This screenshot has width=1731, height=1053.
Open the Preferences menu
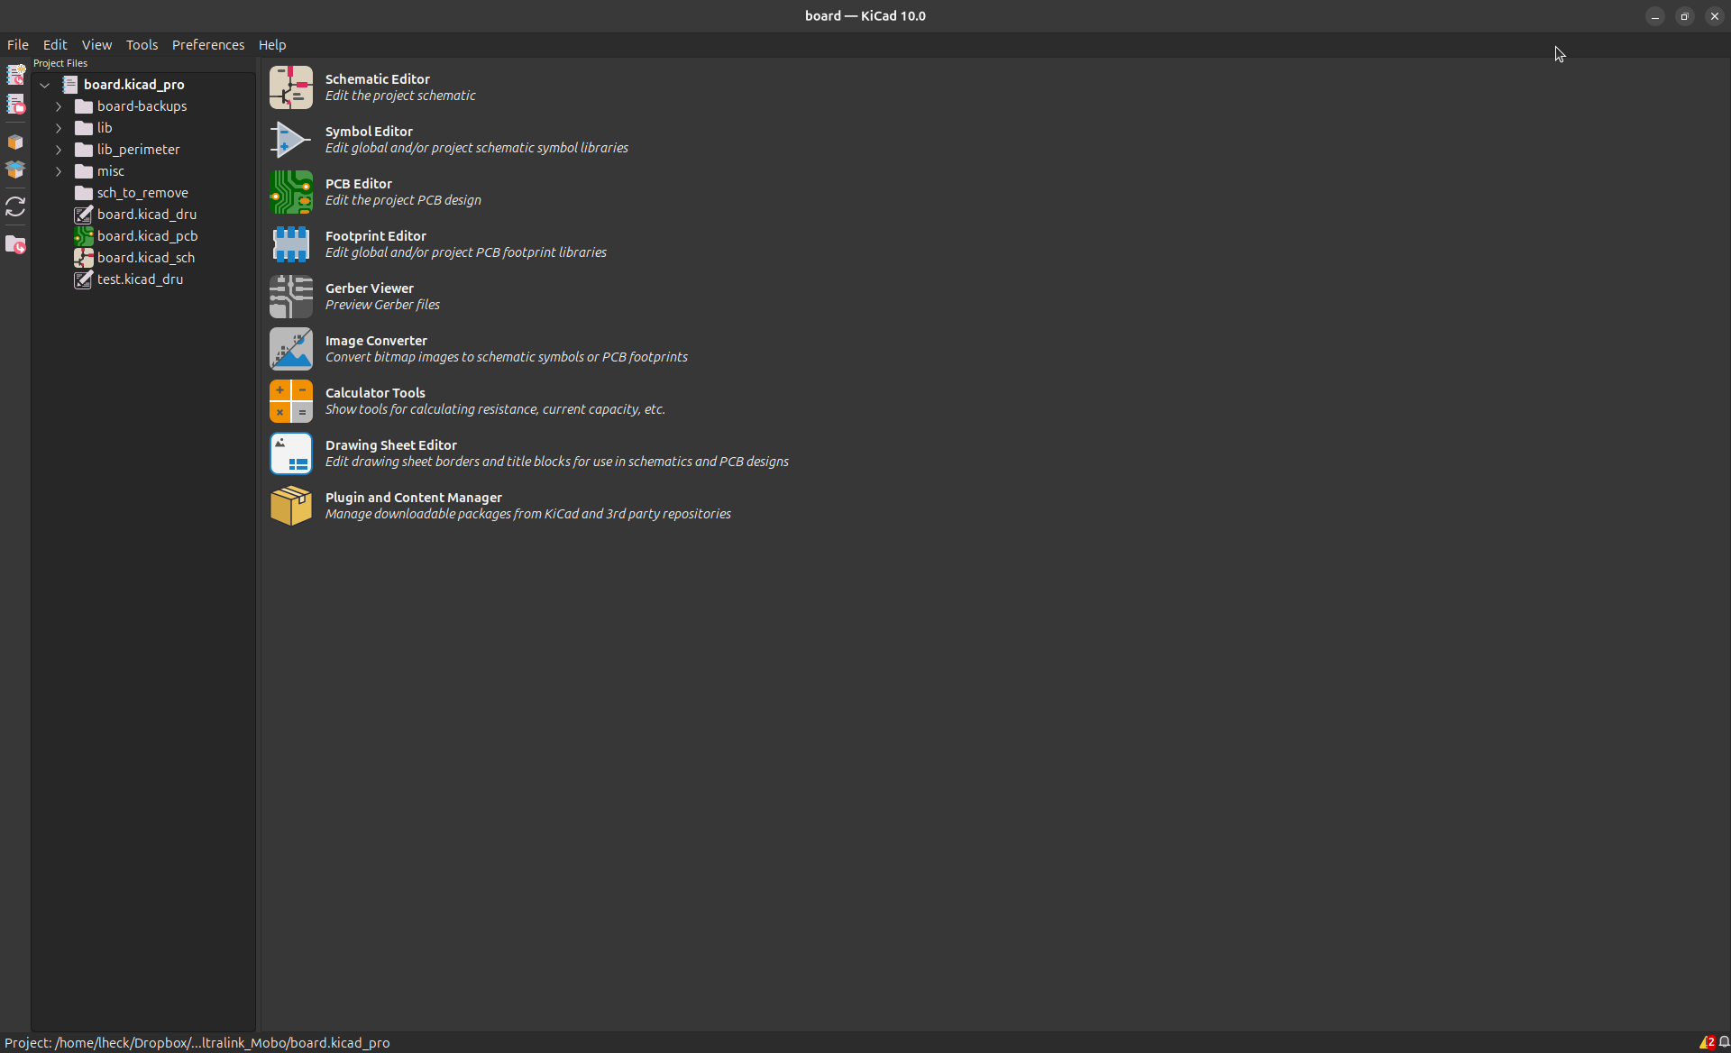click(208, 45)
